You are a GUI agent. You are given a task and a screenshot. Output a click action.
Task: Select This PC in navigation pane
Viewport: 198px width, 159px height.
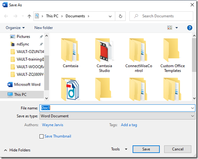pyautogui.click(x=22, y=95)
